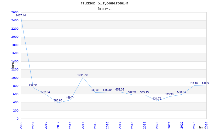Select the 757.36 value label
The image size is (209, 130).
33,85
